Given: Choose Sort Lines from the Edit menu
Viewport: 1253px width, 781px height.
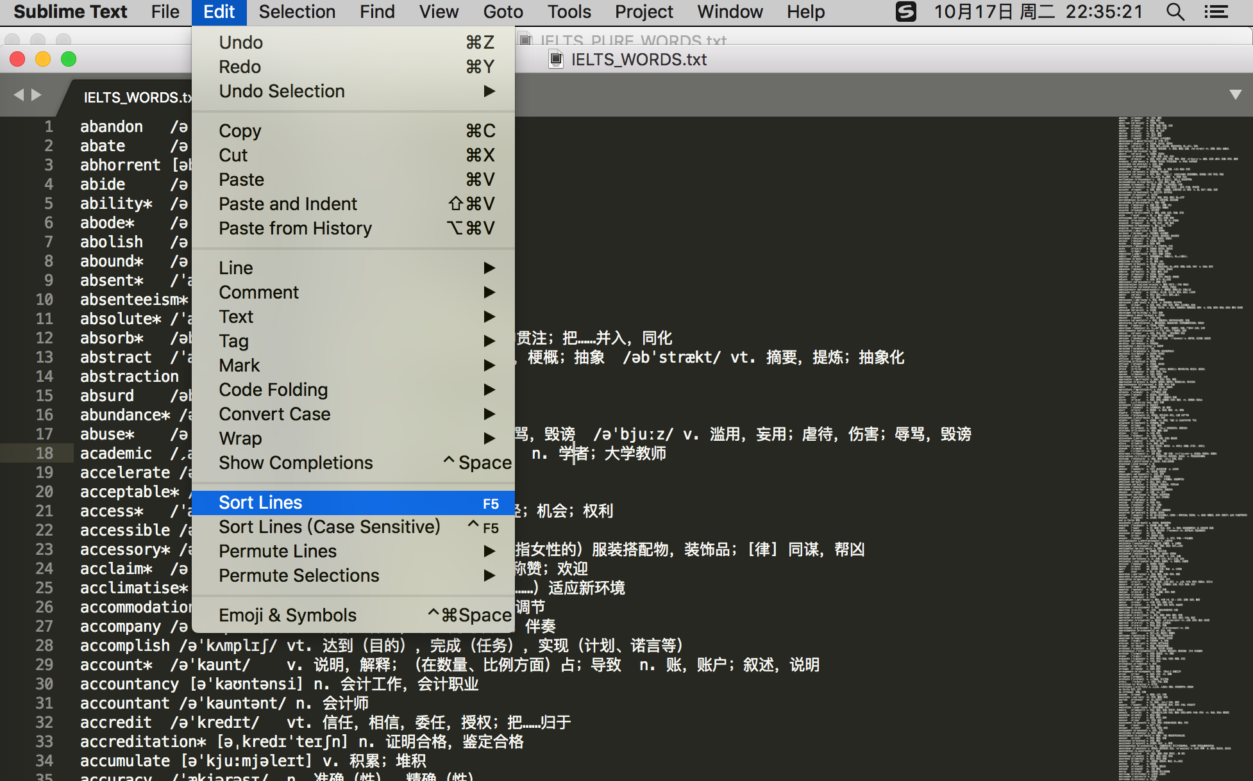Looking at the screenshot, I should [x=353, y=502].
